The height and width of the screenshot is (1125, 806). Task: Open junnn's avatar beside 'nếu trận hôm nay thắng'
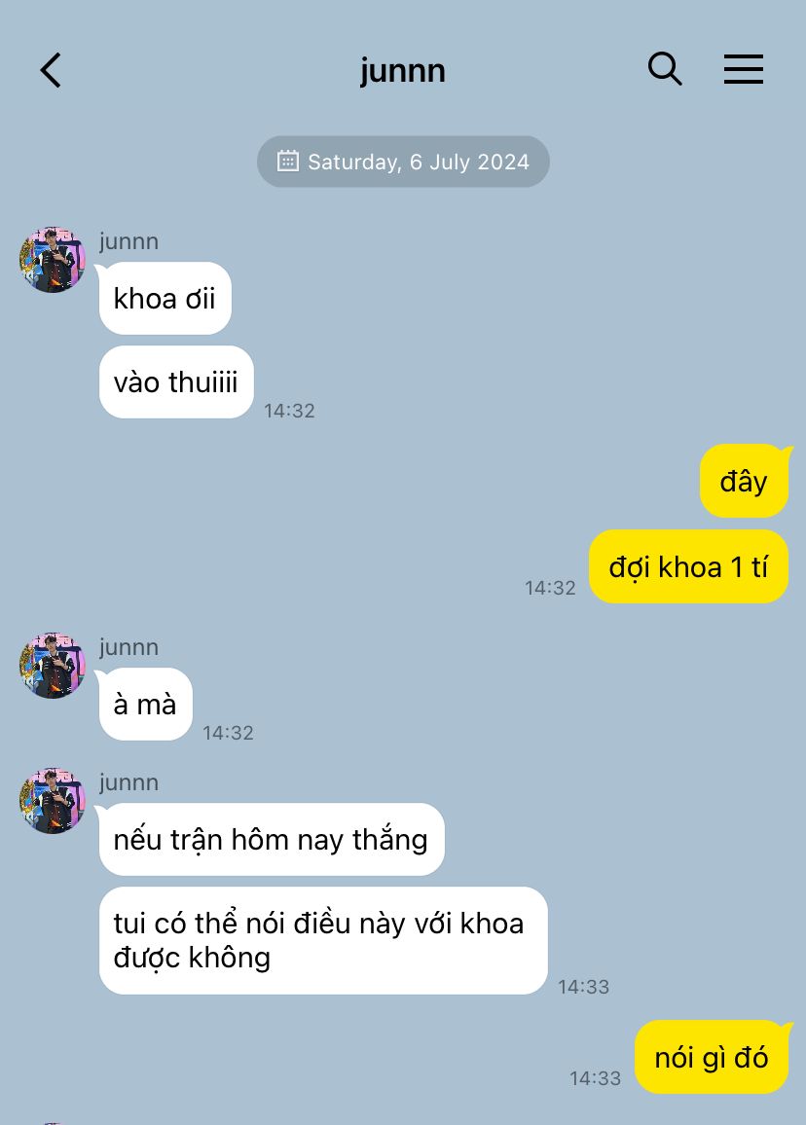53,801
